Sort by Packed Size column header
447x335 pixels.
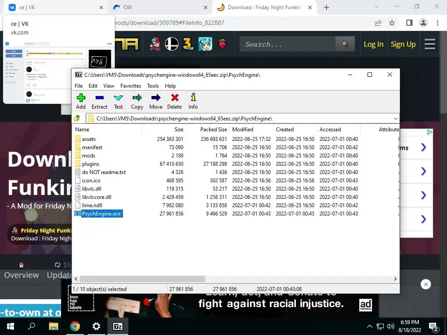(207, 129)
